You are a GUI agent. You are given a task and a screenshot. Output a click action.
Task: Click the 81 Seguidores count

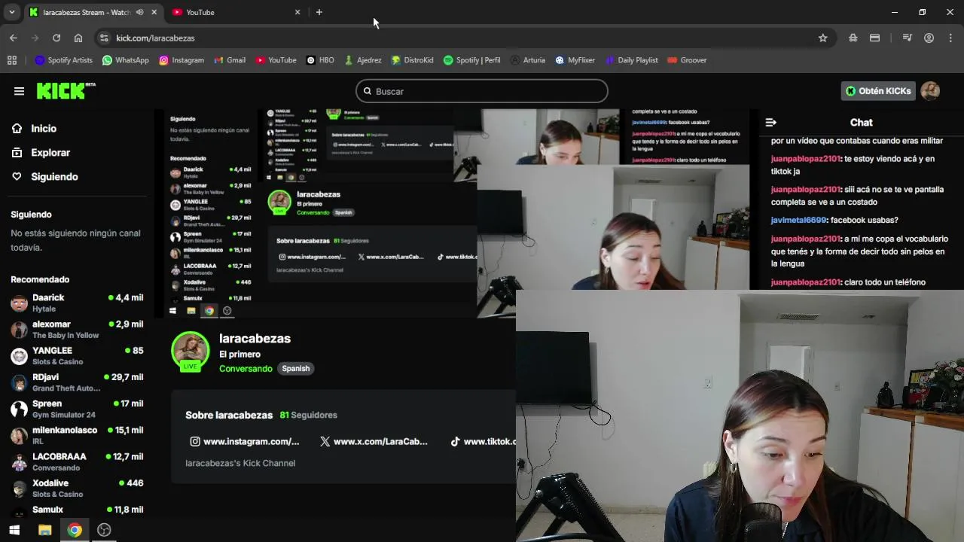pyautogui.click(x=308, y=416)
